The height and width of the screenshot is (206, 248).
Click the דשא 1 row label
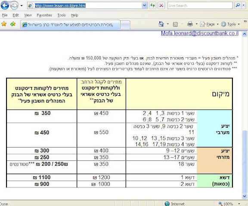188,178
